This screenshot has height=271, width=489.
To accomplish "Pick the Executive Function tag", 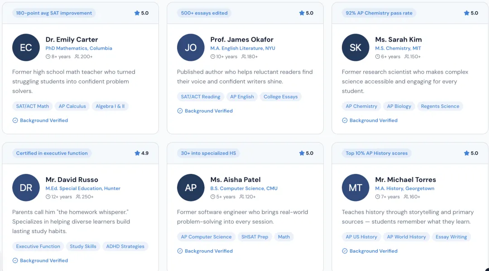I will click(x=38, y=246).
